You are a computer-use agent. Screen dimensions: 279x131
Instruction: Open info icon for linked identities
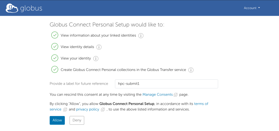coord(141,36)
